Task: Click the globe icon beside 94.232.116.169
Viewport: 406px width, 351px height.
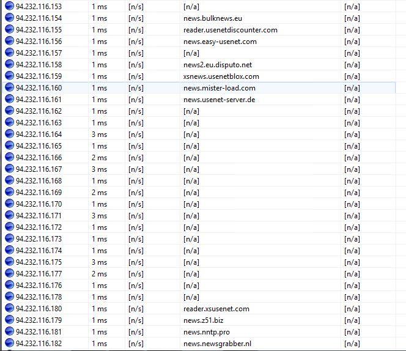Action: pos(9,192)
